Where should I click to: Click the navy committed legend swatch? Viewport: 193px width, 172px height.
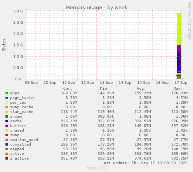pyautogui.click(x=7, y=144)
